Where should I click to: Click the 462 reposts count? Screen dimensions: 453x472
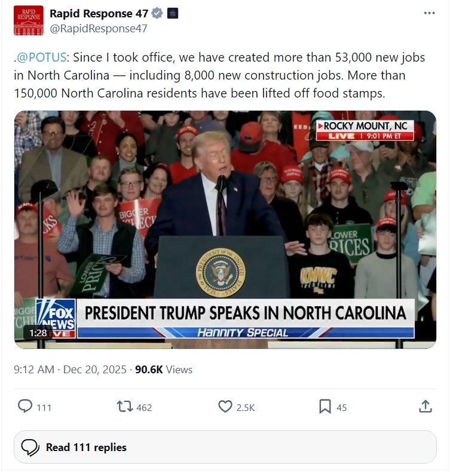click(144, 407)
